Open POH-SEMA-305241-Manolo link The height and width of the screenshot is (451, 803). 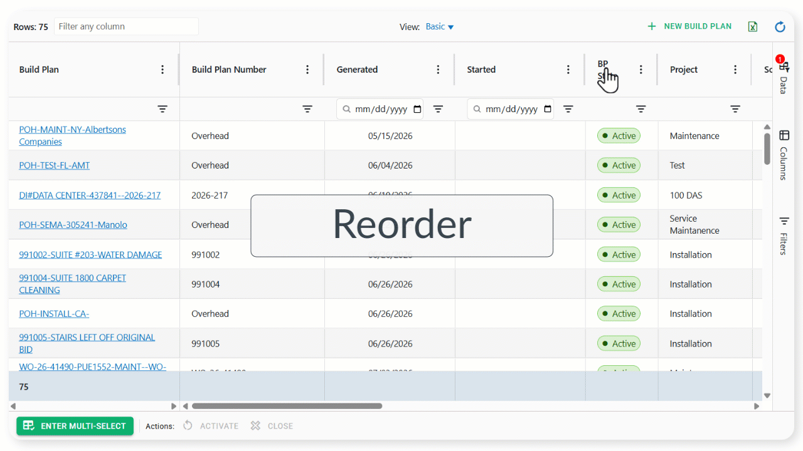(73, 225)
